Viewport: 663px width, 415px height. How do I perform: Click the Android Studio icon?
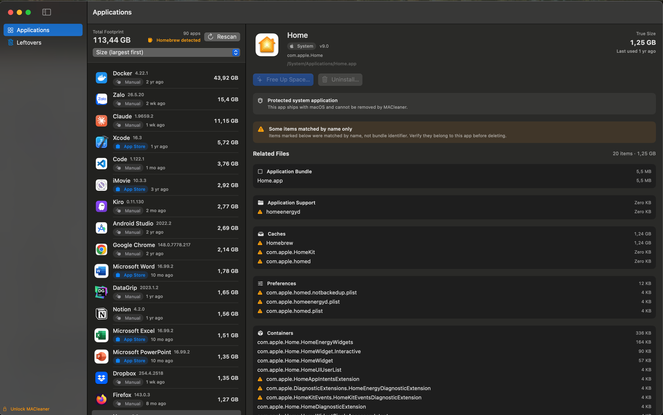pyautogui.click(x=101, y=228)
